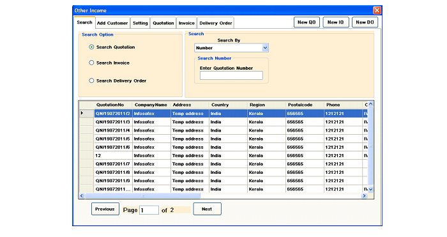The image size is (447, 237).
Task: Select the row with quotation number 12
Action: click(x=223, y=156)
